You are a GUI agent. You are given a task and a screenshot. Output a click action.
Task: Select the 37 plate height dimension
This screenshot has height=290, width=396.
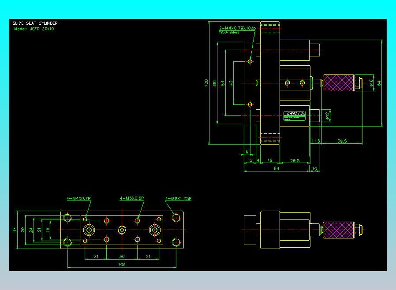14,230
